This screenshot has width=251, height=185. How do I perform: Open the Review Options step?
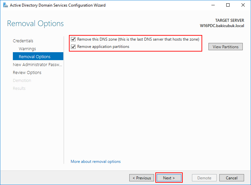click(x=27, y=73)
